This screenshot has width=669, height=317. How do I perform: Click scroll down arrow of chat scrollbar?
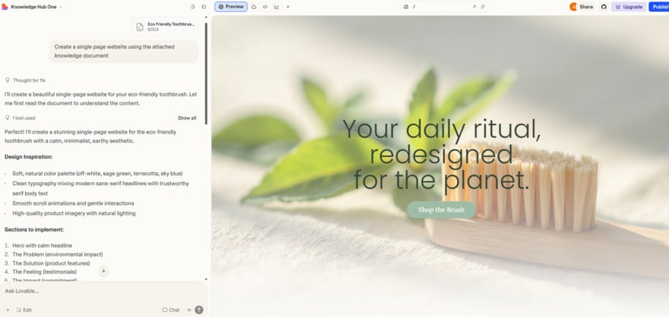click(207, 280)
